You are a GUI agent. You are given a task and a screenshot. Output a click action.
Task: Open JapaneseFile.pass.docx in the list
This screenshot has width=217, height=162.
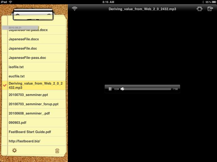[34, 30]
